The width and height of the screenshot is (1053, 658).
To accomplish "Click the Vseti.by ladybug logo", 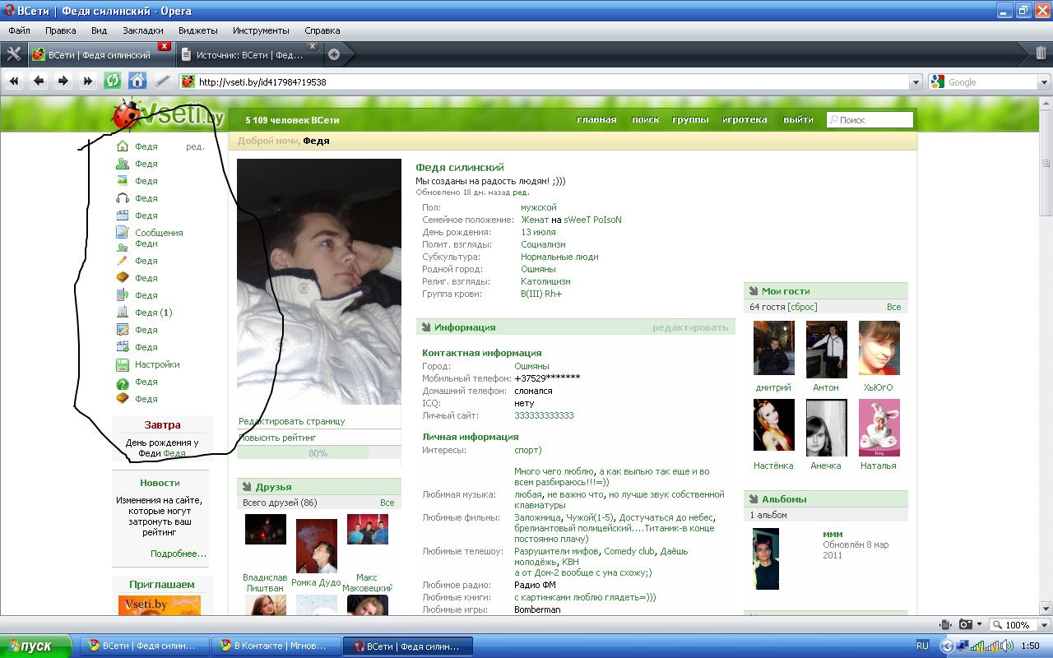I will pos(169,115).
